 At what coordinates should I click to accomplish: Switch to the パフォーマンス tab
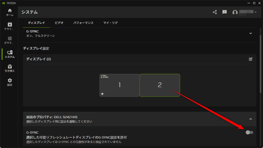coord(84,23)
